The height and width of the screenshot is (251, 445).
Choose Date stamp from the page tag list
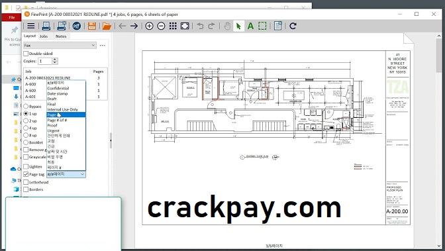58,93
